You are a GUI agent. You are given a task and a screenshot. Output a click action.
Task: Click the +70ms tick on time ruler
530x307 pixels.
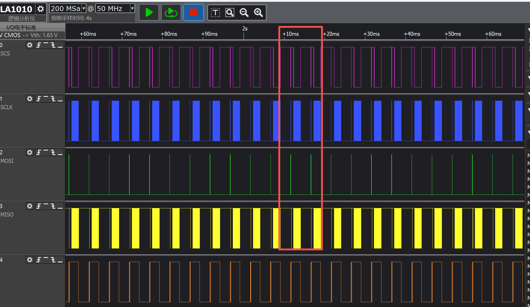pos(129,34)
